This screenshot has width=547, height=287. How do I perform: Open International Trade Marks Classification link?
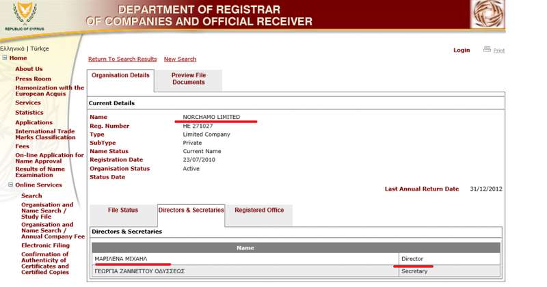pos(45,134)
